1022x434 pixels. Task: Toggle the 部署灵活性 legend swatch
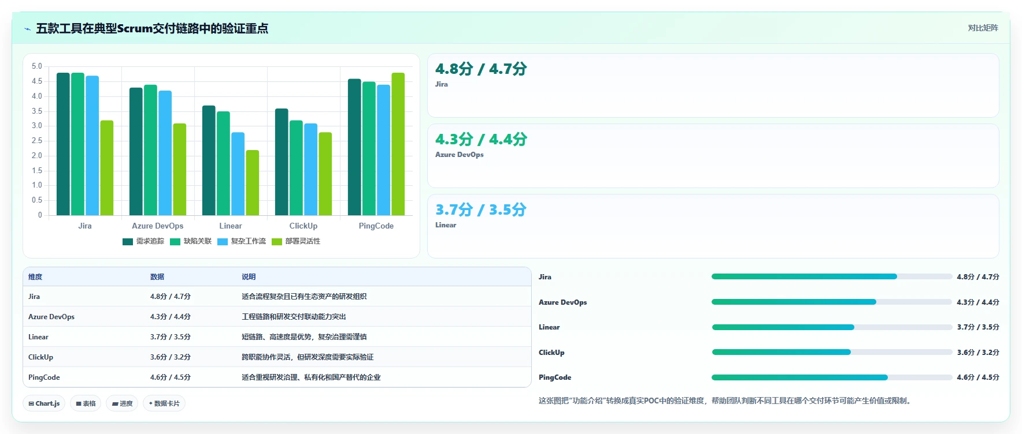coord(277,242)
